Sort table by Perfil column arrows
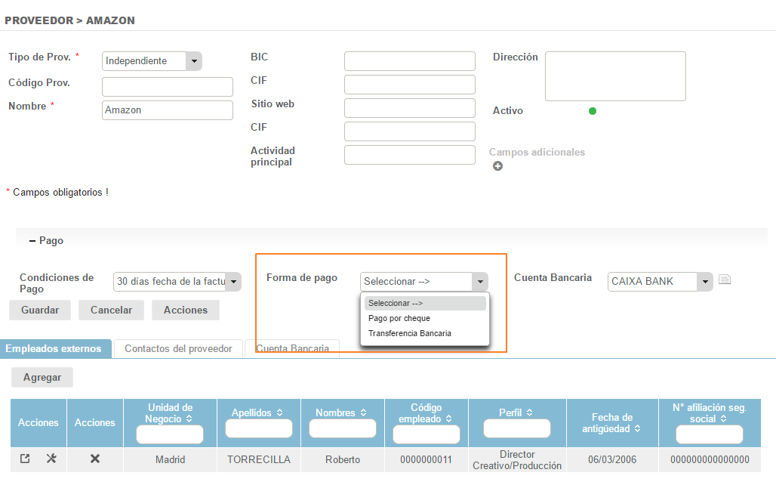This screenshot has width=776, height=485. [x=530, y=413]
